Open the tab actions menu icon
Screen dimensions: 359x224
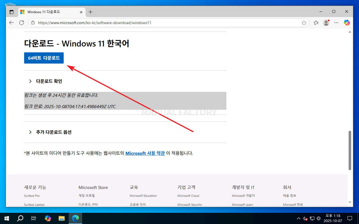tap(11, 12)
